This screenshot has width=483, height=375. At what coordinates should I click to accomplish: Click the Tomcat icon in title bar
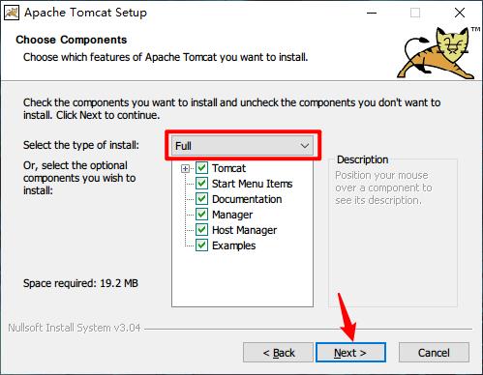click(x=12, y=13)
